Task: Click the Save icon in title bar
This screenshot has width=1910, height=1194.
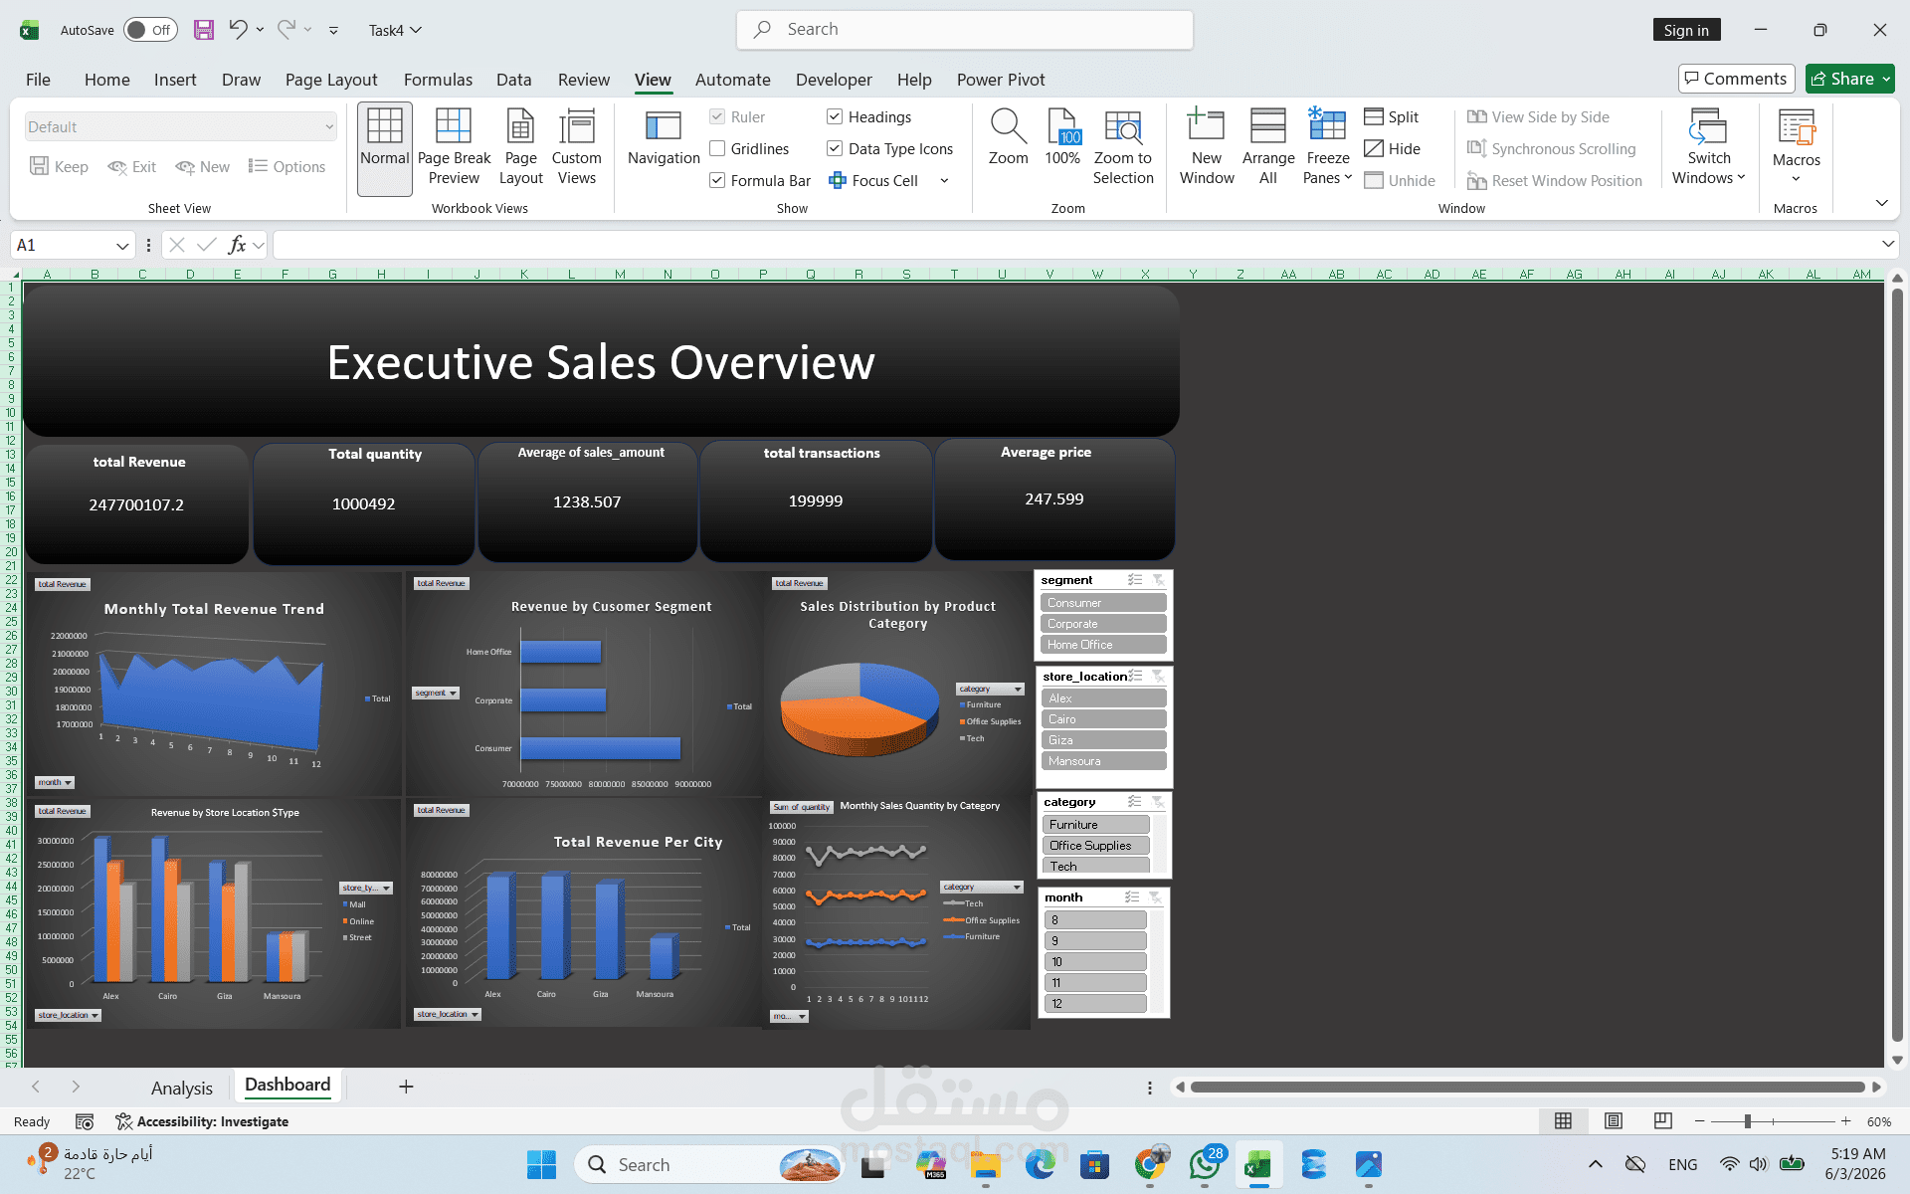Action: (204, 30)
